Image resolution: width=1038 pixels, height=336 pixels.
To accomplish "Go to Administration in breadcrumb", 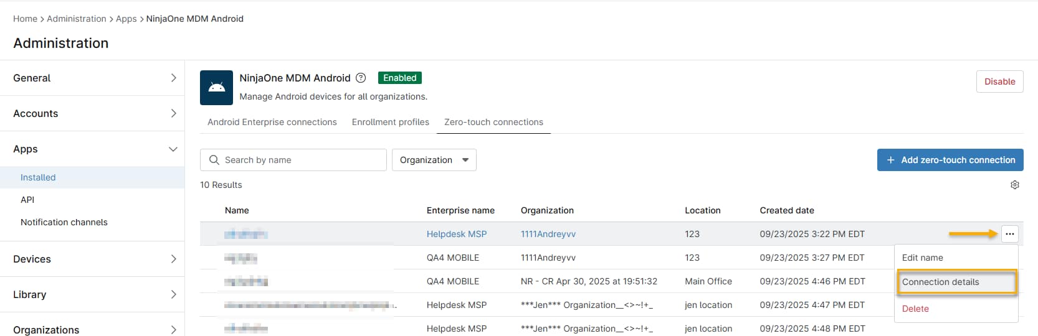I will [76, 19].
